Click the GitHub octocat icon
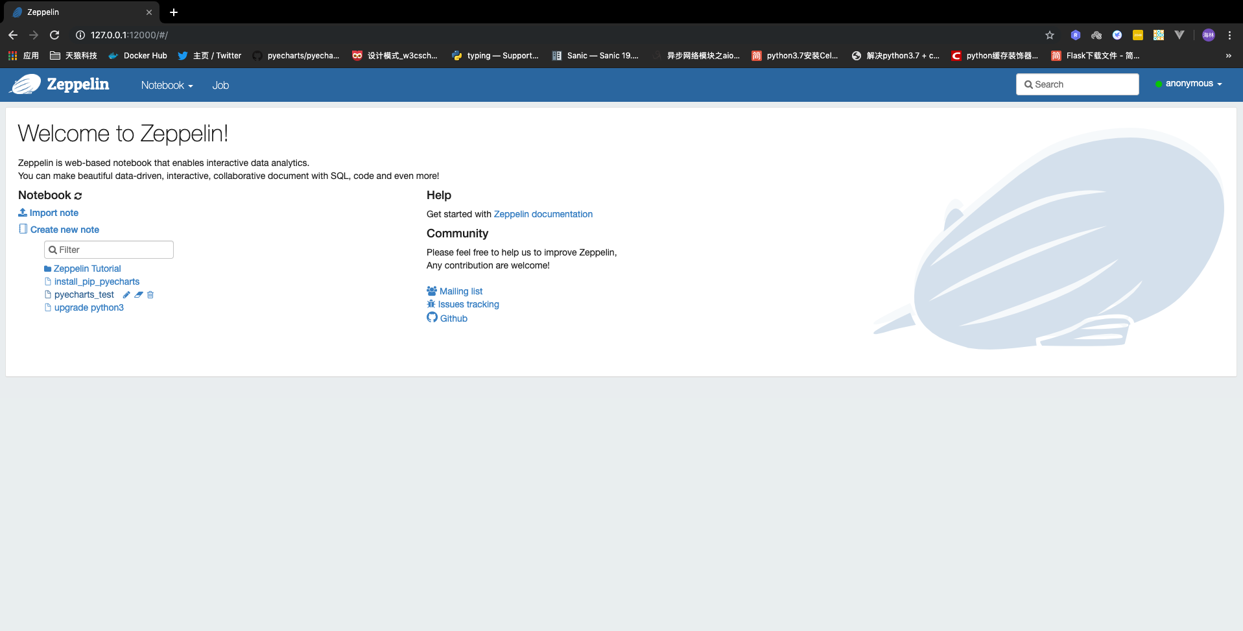This screenshot has width=1243, height=631. (432, 317)
